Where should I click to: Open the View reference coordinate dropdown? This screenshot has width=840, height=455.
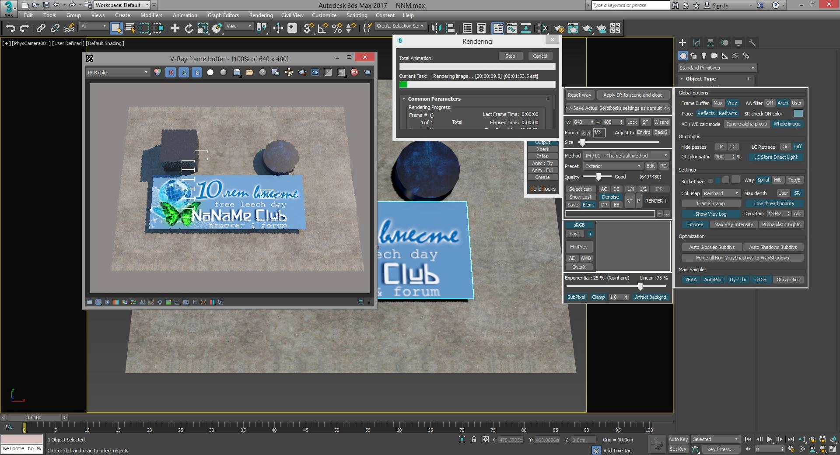tap(239, 26)
